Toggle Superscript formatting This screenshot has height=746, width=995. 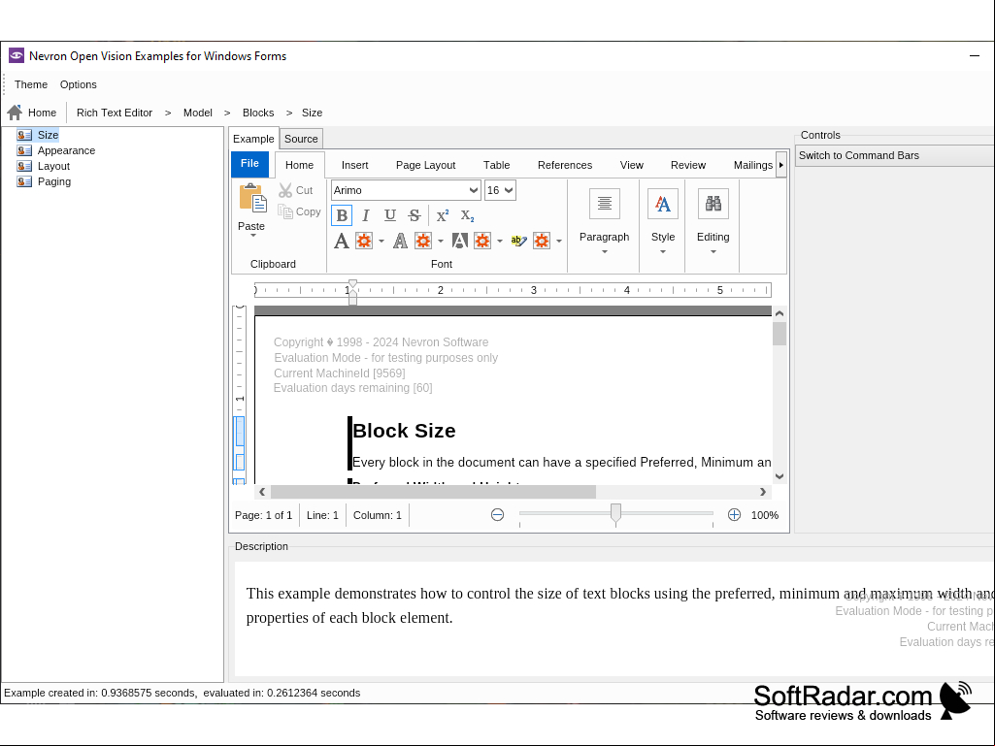tap(443, 215)
